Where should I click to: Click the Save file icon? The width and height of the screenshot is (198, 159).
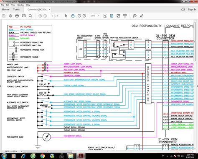(x=4, y=16)
